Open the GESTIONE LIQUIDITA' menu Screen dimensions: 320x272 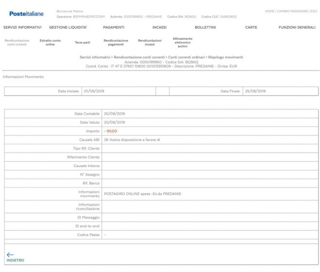(68, 27)
